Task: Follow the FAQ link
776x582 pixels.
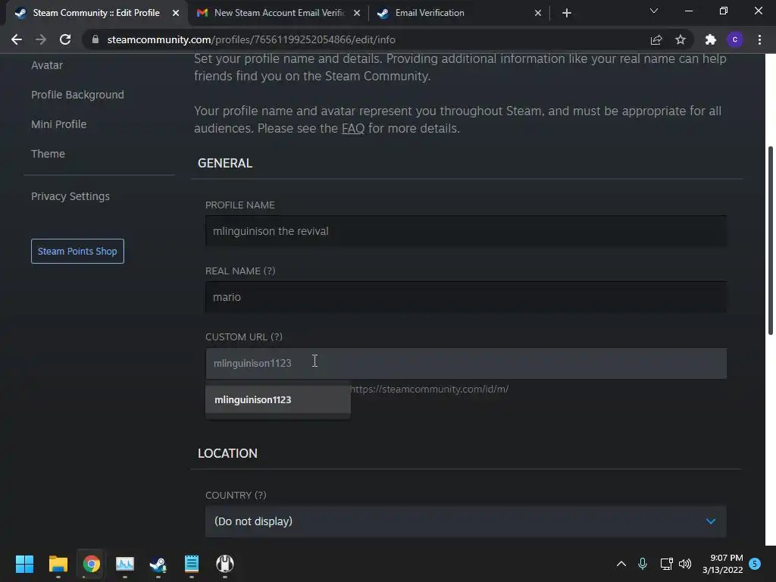Action: coord(353,129)
